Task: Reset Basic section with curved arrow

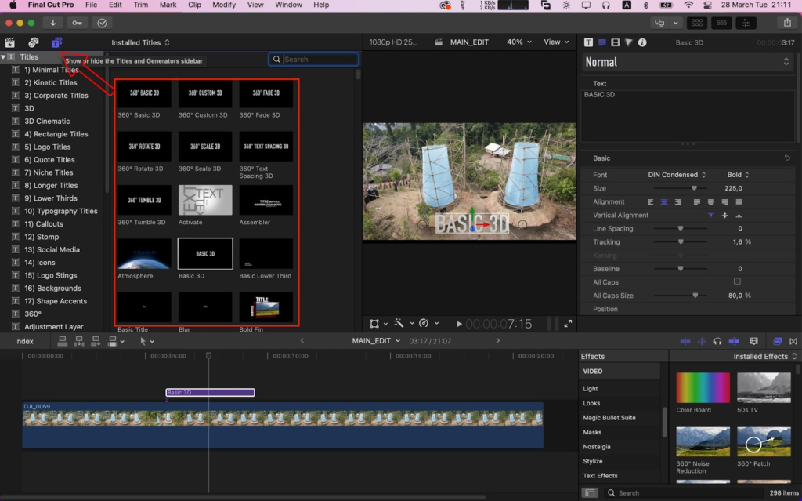Action: tap(787, 158)
